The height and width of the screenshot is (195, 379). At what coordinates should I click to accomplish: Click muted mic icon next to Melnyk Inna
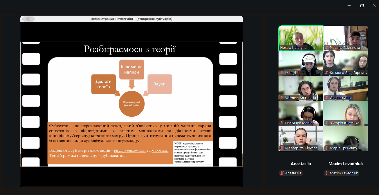coord(282,73)
